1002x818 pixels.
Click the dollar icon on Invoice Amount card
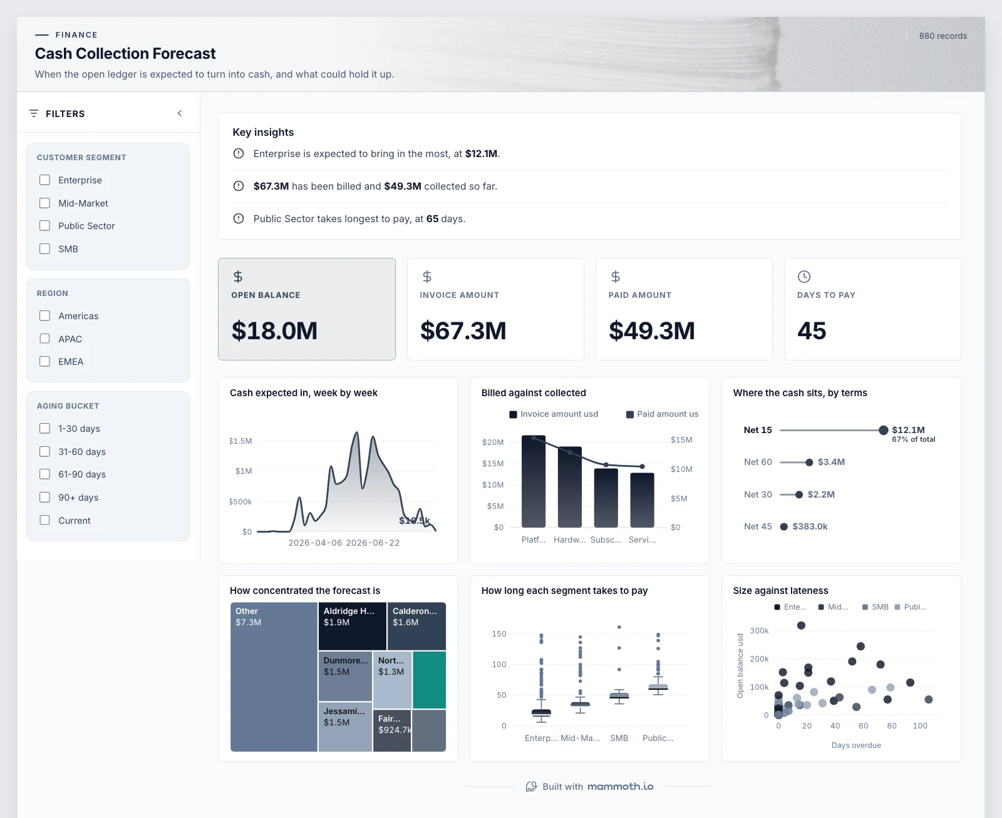tap(427, 277)
